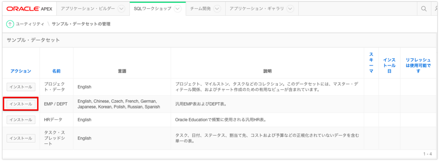Click the green up-arrow parent icon

tap(10, 24)
